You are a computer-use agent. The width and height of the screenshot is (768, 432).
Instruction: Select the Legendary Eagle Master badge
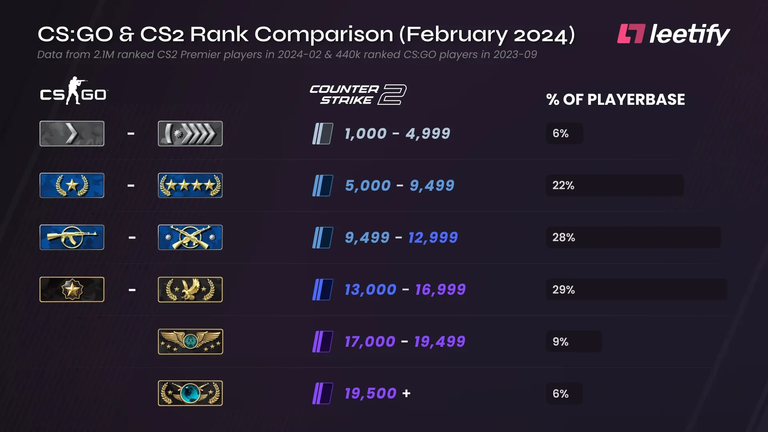pos(190,290)
